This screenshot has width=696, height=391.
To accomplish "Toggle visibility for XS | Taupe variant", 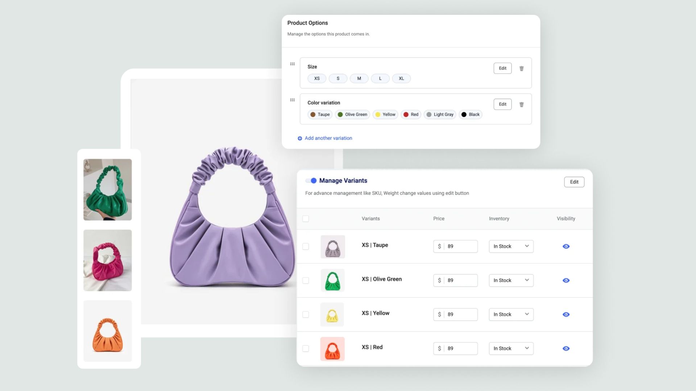I will 566,246.
